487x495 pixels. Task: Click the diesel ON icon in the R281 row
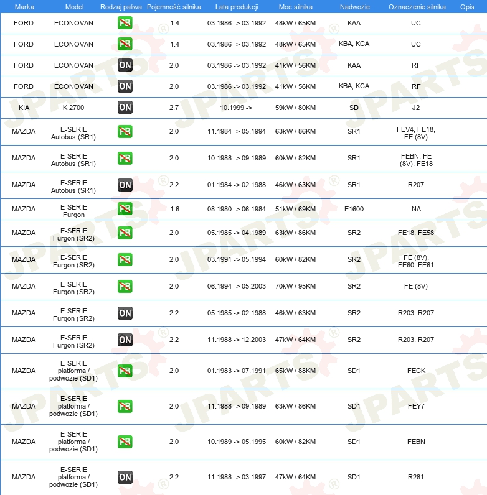pos(125,477)
